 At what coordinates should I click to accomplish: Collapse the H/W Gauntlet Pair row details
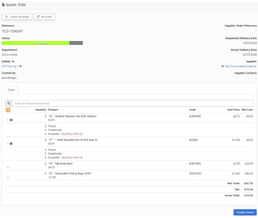pyautogui.click(x=8, y=144)
